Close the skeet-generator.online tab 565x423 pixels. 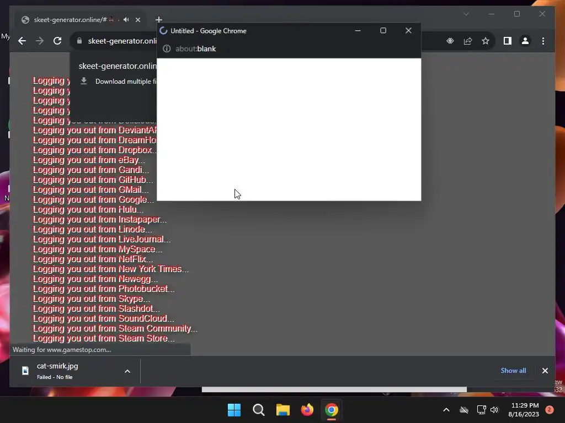point(138,20)
